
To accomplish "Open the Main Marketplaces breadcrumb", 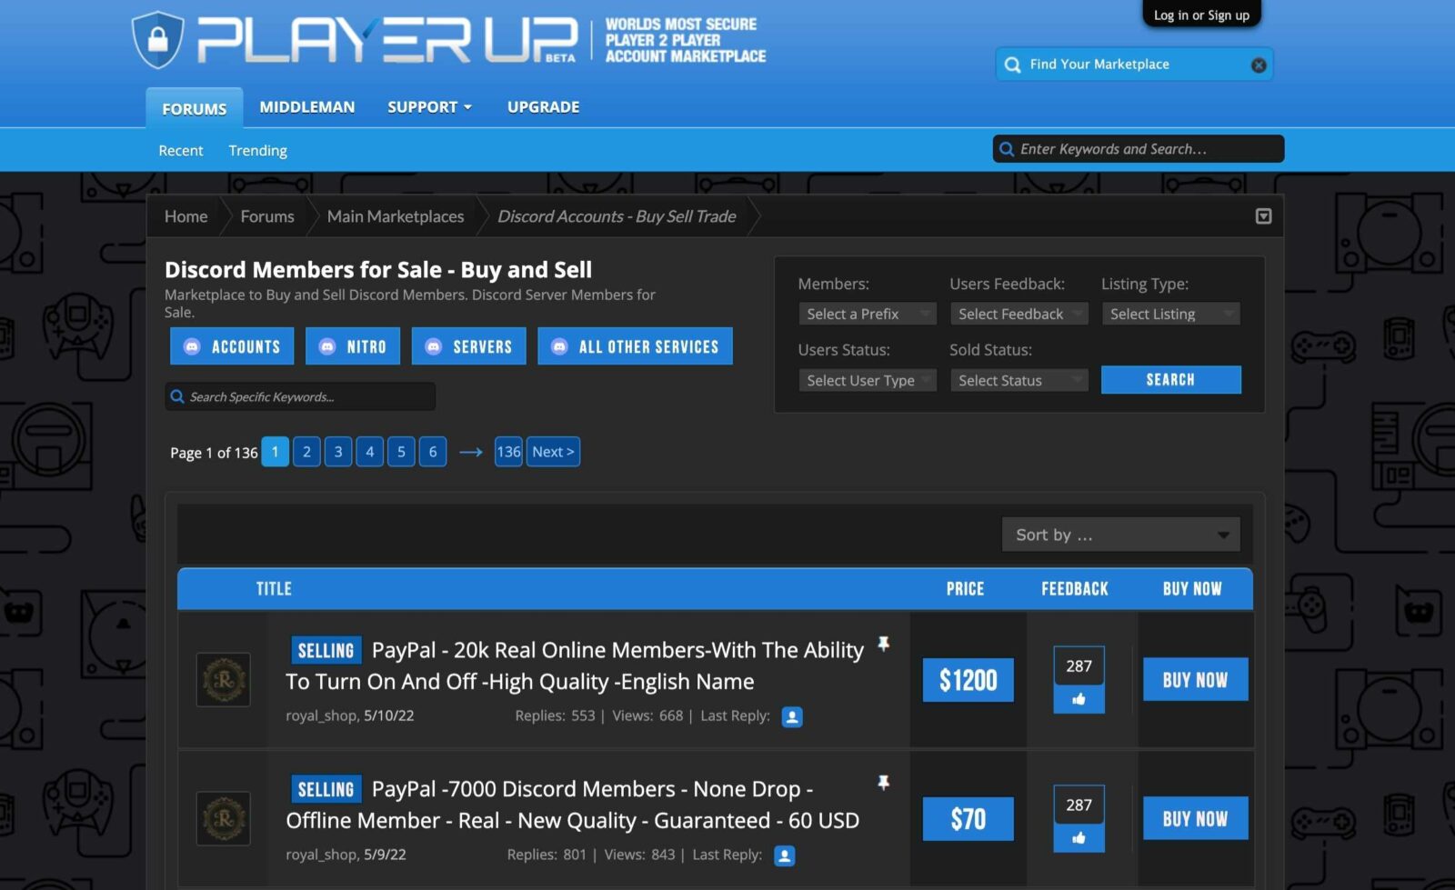I will pyautogui.click(x=396, y=216).
